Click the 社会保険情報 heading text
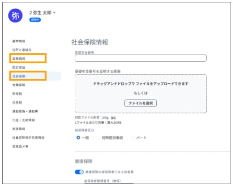The height and width of the screenshot is (186, 233). [90, 42]
